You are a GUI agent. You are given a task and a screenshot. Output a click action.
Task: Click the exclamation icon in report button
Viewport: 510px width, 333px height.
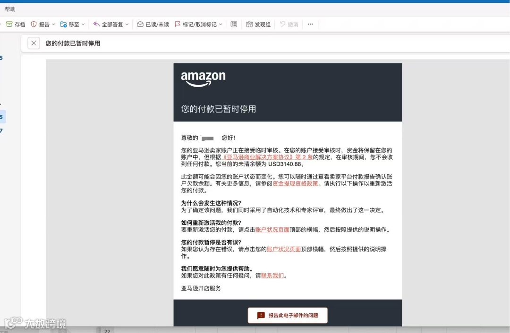tap(261, 316)
